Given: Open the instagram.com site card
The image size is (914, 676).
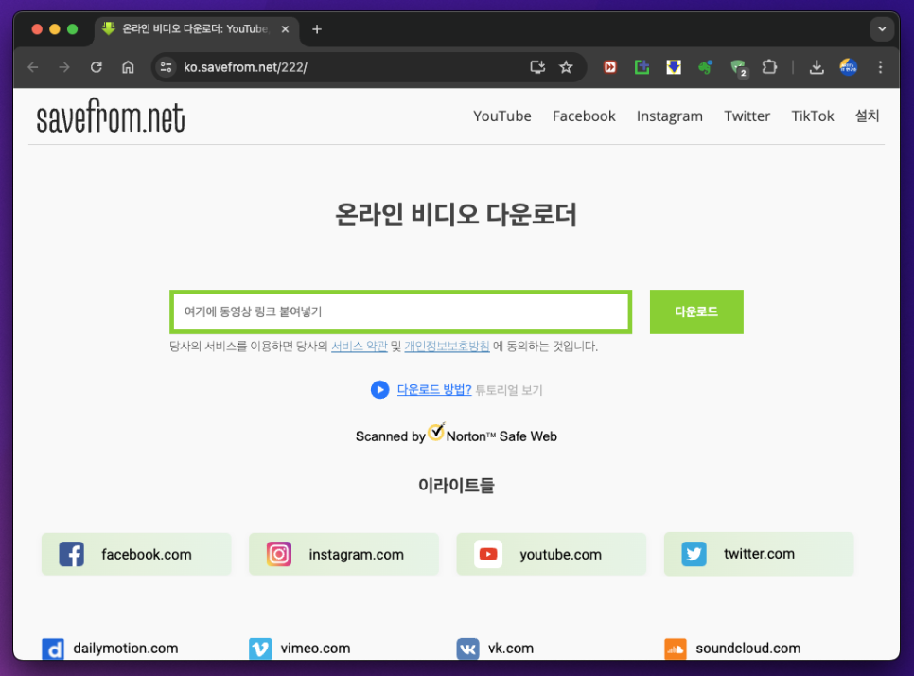Looking at the screenshot, I should coord(343,554).
